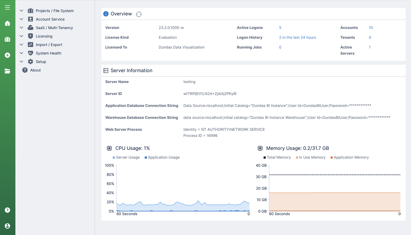
Task: Open the Explore folder icon in sidebar
Action: pyautogui.click(x=8, y=71)
